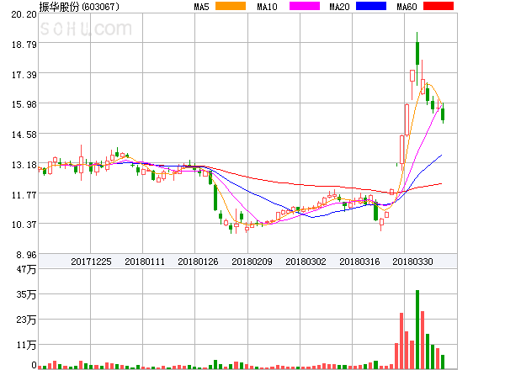Click the MA20 legend label
Screen dimensions: 505x370
[x=339, y=7]
